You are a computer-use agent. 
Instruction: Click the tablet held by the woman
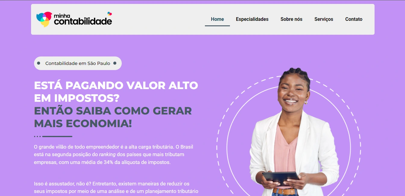pos(281,178)
